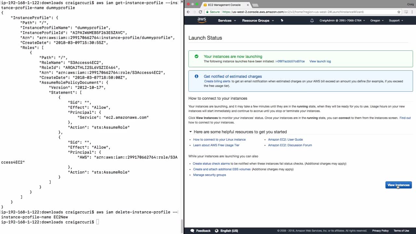Click Create status check alarms link
416x234 pixels.
211,164
